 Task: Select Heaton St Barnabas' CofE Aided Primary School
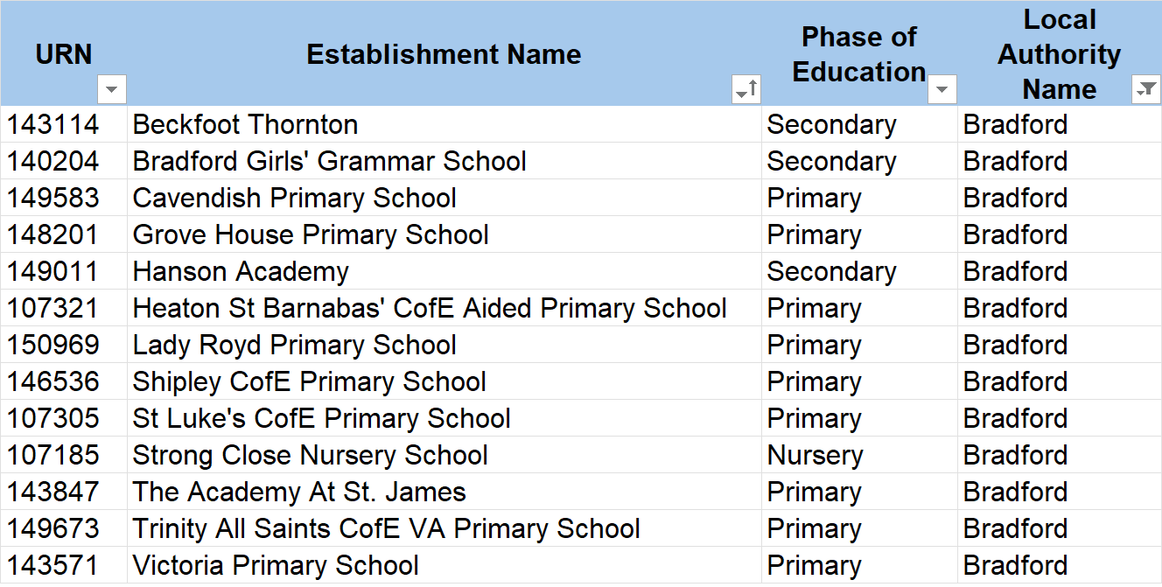point(444,309)
